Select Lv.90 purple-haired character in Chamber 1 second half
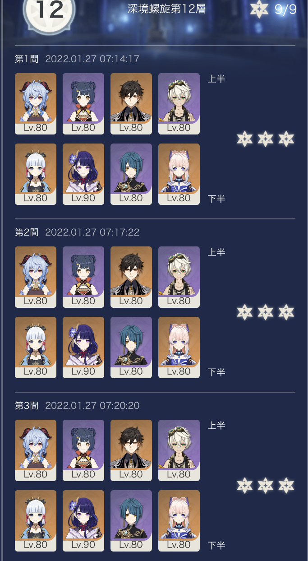The height and width of the screenshot is (561, 308). 83,174
